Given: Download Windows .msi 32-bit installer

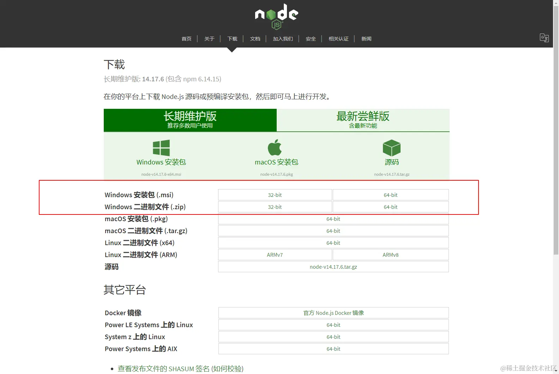Looking at the screenshot, I should pyautogui.click(x=275, y=195).
